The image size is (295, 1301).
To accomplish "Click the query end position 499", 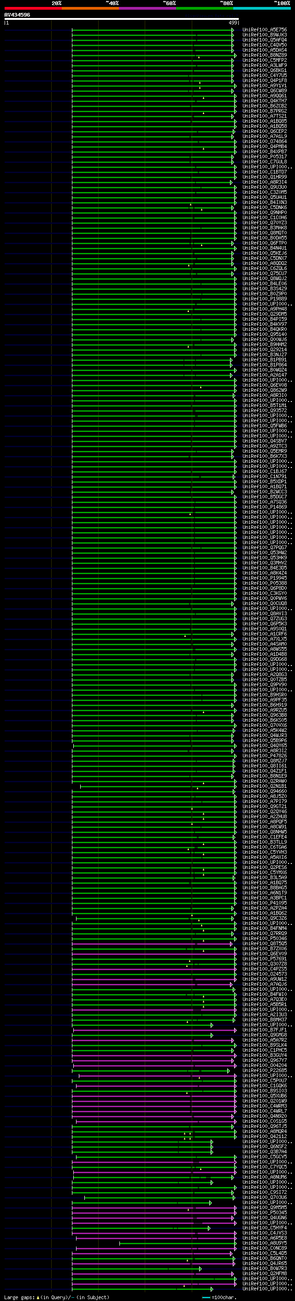I will pos(233,23).
